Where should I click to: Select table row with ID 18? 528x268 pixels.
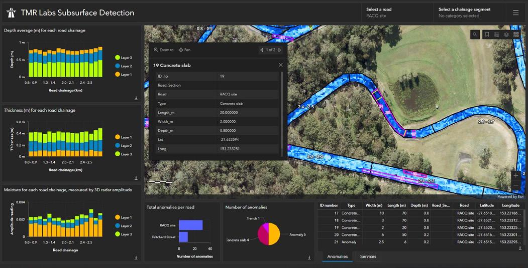point(420,220)
